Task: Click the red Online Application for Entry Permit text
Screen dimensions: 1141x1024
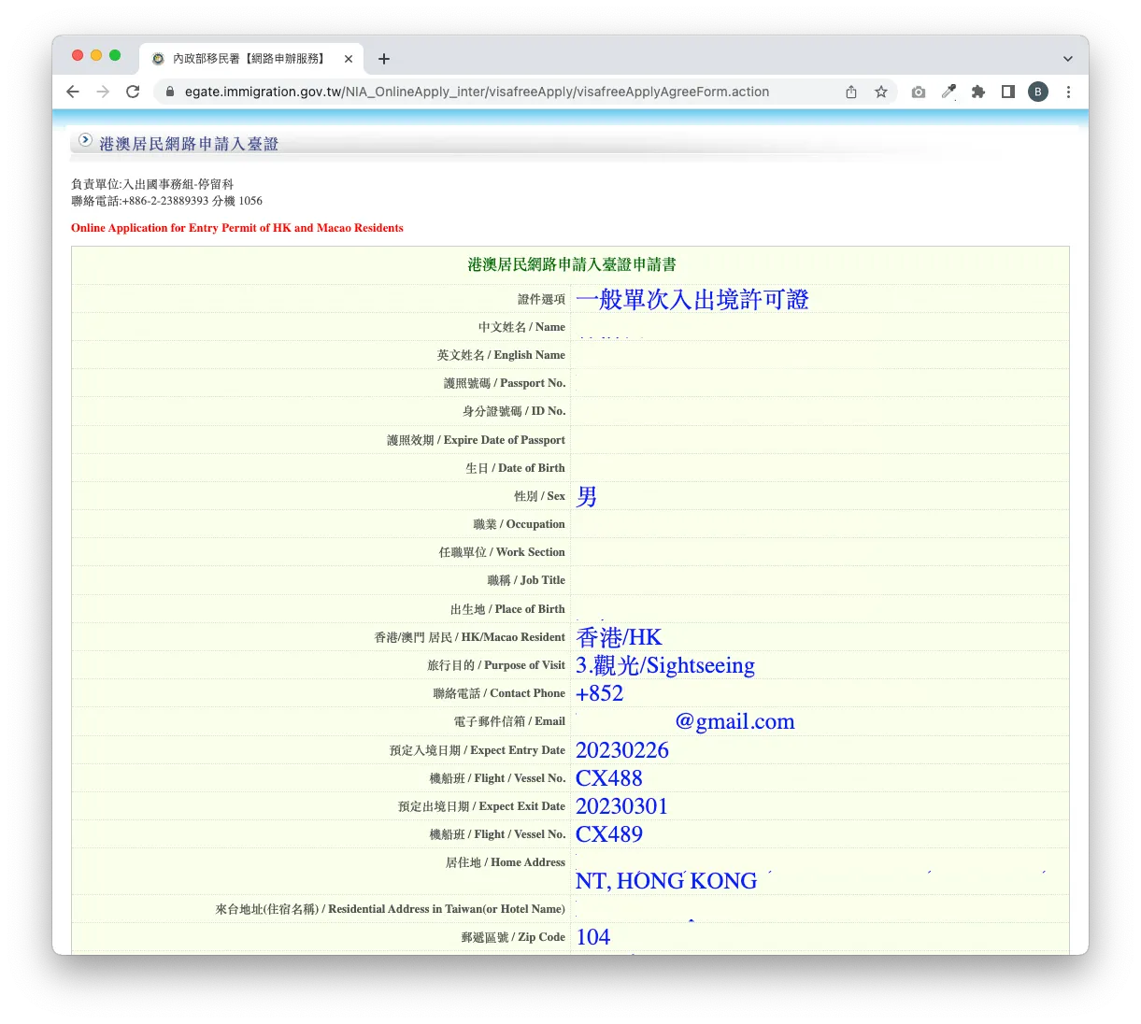Action: 237,228
